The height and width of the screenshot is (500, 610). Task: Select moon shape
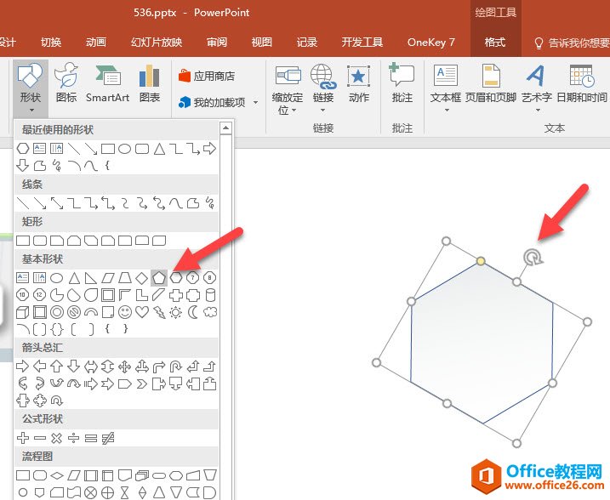[193, 312]
